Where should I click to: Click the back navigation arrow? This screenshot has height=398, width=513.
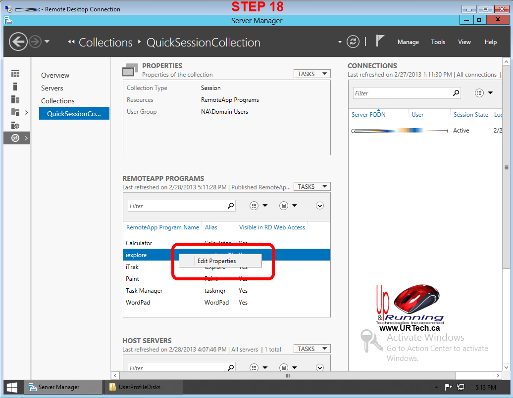click(18, 42)
